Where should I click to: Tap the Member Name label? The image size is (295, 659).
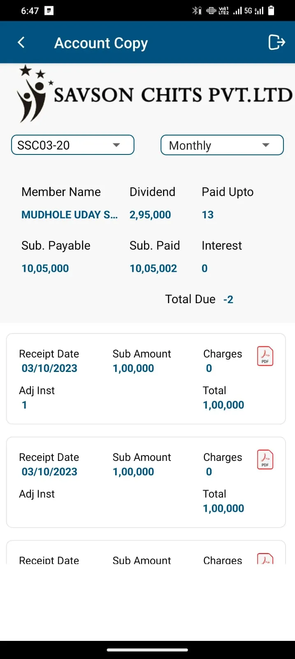coord(61,192)
